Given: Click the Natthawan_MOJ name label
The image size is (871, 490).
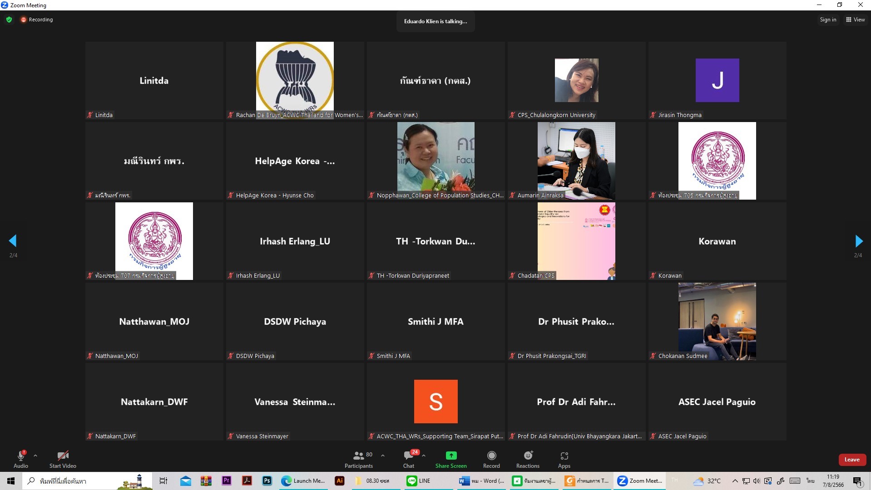Looking at the screenshot, I should 116,356.
